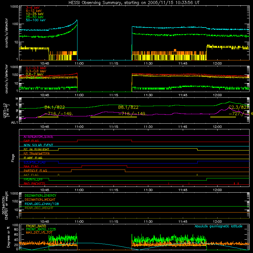Click the -716./-149. position under B8.1/822

tap(133, 114)
